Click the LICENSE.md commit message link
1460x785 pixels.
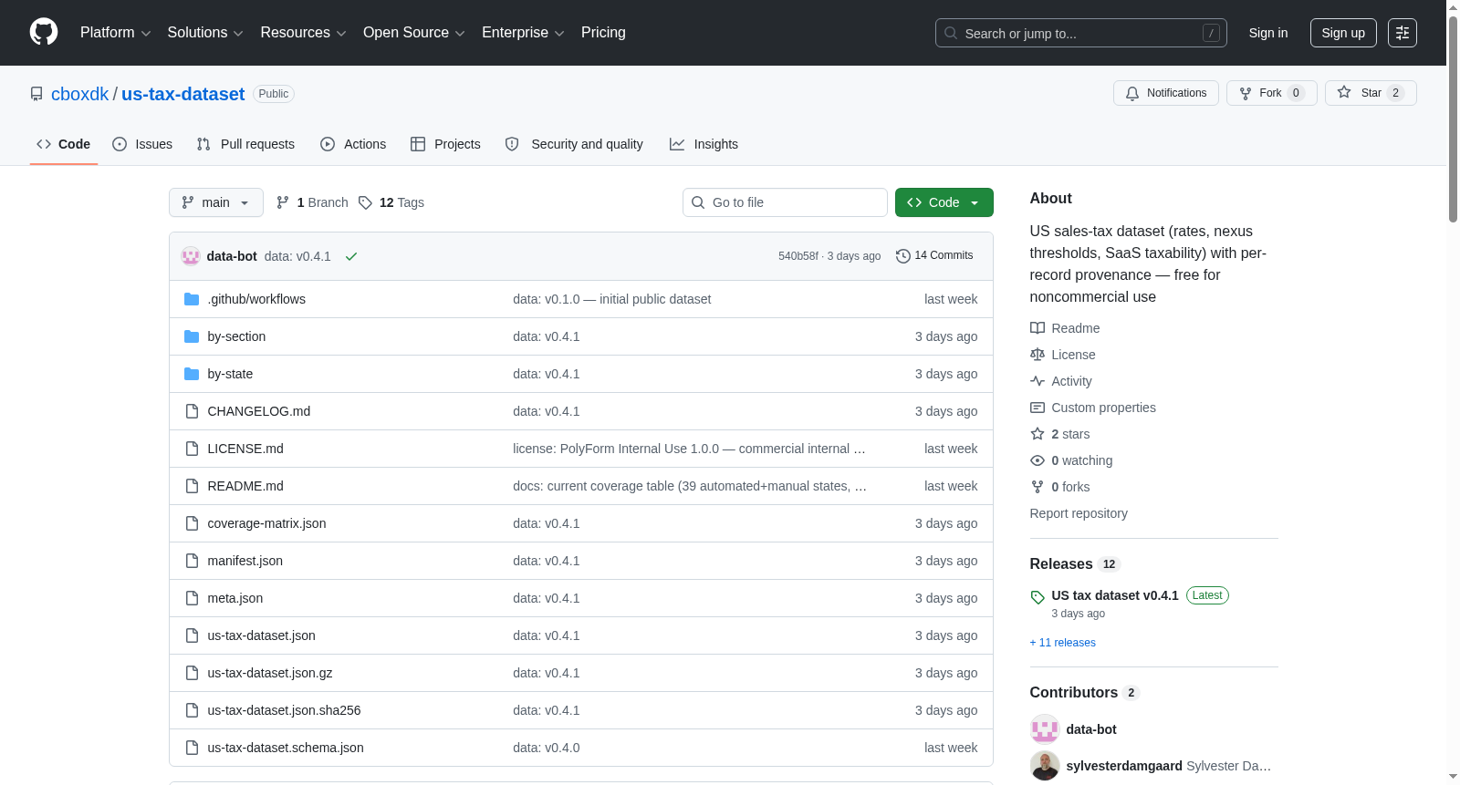point(689,449)
